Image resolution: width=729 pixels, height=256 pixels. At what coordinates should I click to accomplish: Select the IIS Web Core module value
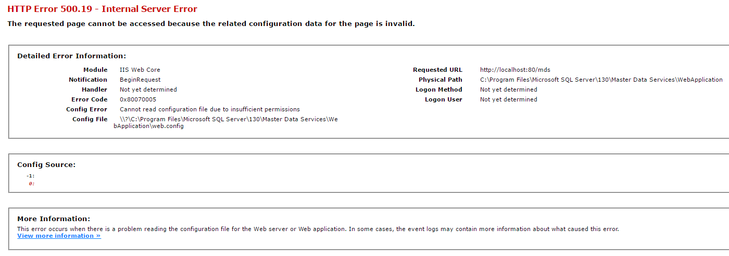click(x=140, y=70)
